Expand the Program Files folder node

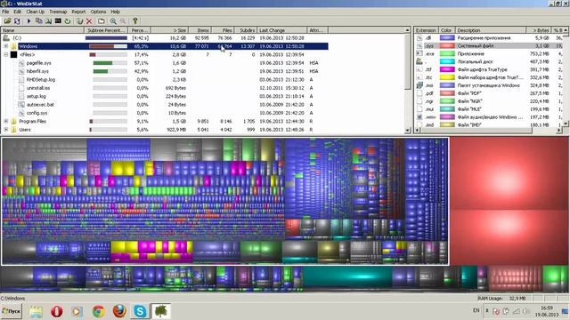click(x=6, y=121)
